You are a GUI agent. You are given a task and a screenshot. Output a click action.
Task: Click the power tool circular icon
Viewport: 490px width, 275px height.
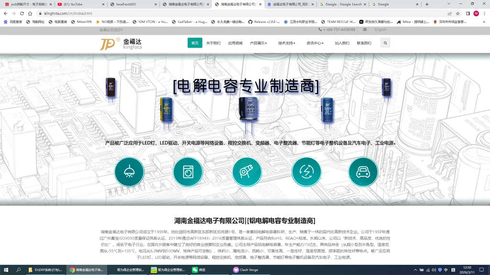point(247,172)
